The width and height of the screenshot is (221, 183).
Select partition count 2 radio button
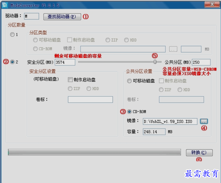[x=12, y=62]
